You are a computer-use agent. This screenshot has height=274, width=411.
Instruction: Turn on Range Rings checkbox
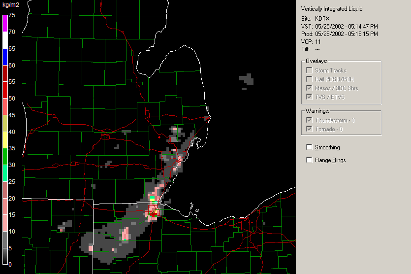pos(309,160)
